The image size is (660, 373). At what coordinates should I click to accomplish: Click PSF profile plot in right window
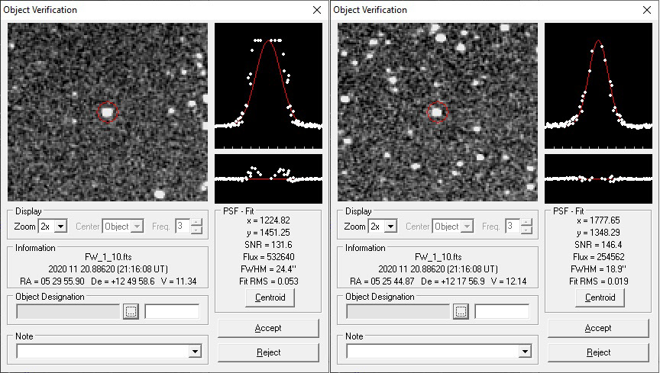599,85
